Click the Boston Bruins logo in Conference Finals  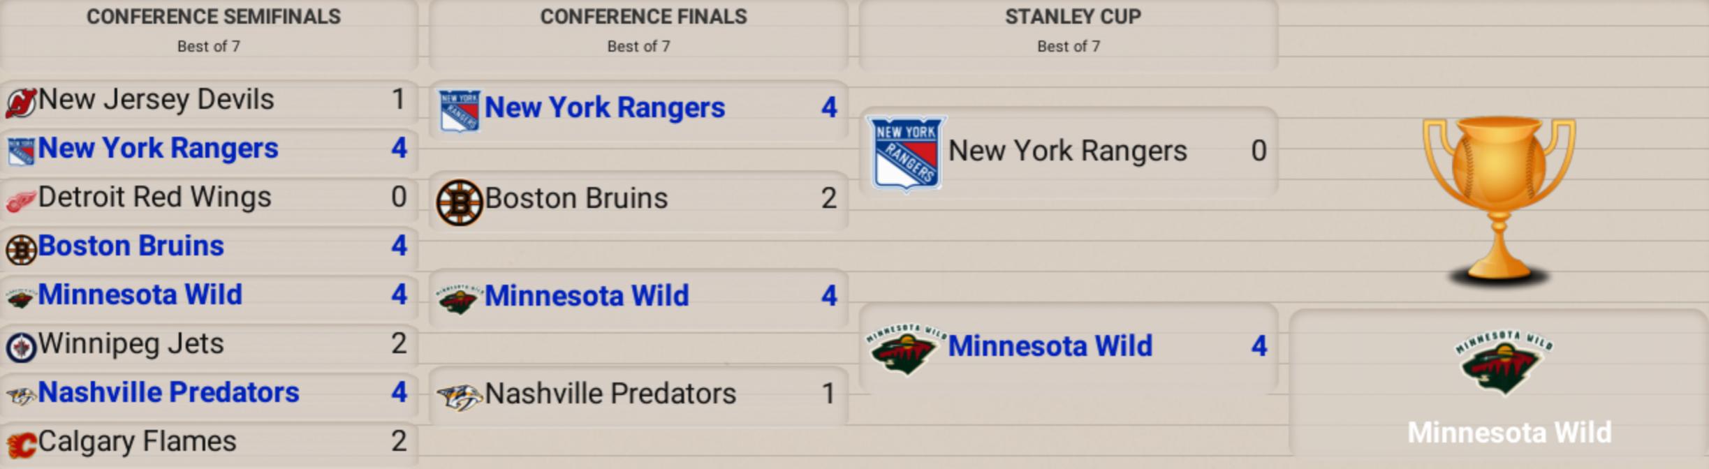[x=460, y=202]
